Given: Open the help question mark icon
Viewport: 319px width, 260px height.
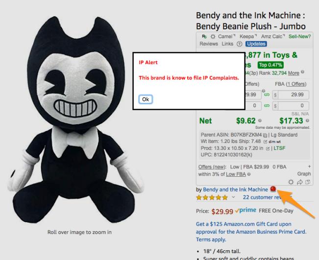Looking at the screenshot, I should pyautogui.click(x=240, y=44).
